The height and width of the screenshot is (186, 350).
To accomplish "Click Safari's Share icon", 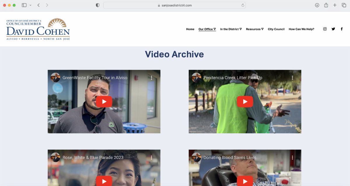I will [326, 5].
